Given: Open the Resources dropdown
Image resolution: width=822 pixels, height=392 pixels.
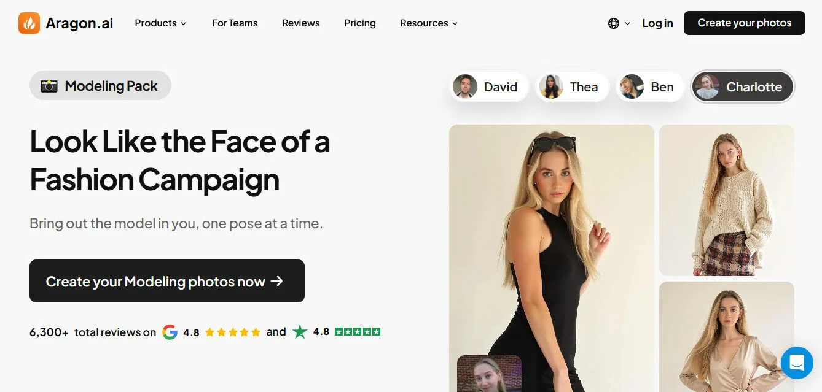Looking at the screenshot, I should tap(428, 23).
